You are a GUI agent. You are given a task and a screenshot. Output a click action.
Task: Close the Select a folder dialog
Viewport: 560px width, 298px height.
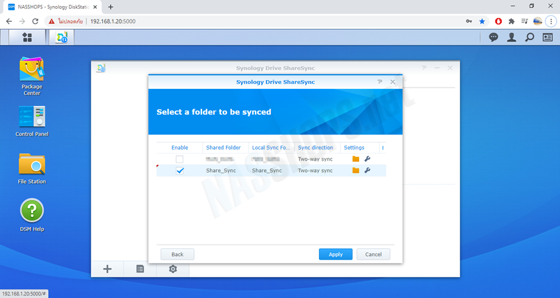coord(393,81)
